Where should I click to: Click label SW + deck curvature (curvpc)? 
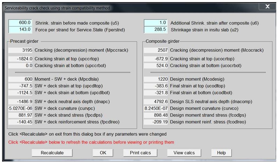[65, 108]
